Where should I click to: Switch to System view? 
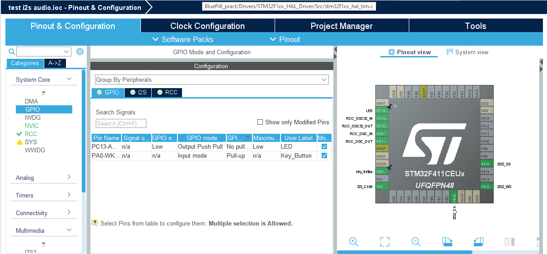[x=468, y=52]
